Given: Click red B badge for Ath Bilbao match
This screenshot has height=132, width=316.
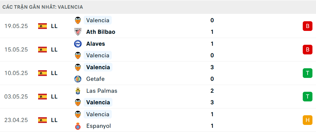Looking at the screenshot, I should (308, 26).
